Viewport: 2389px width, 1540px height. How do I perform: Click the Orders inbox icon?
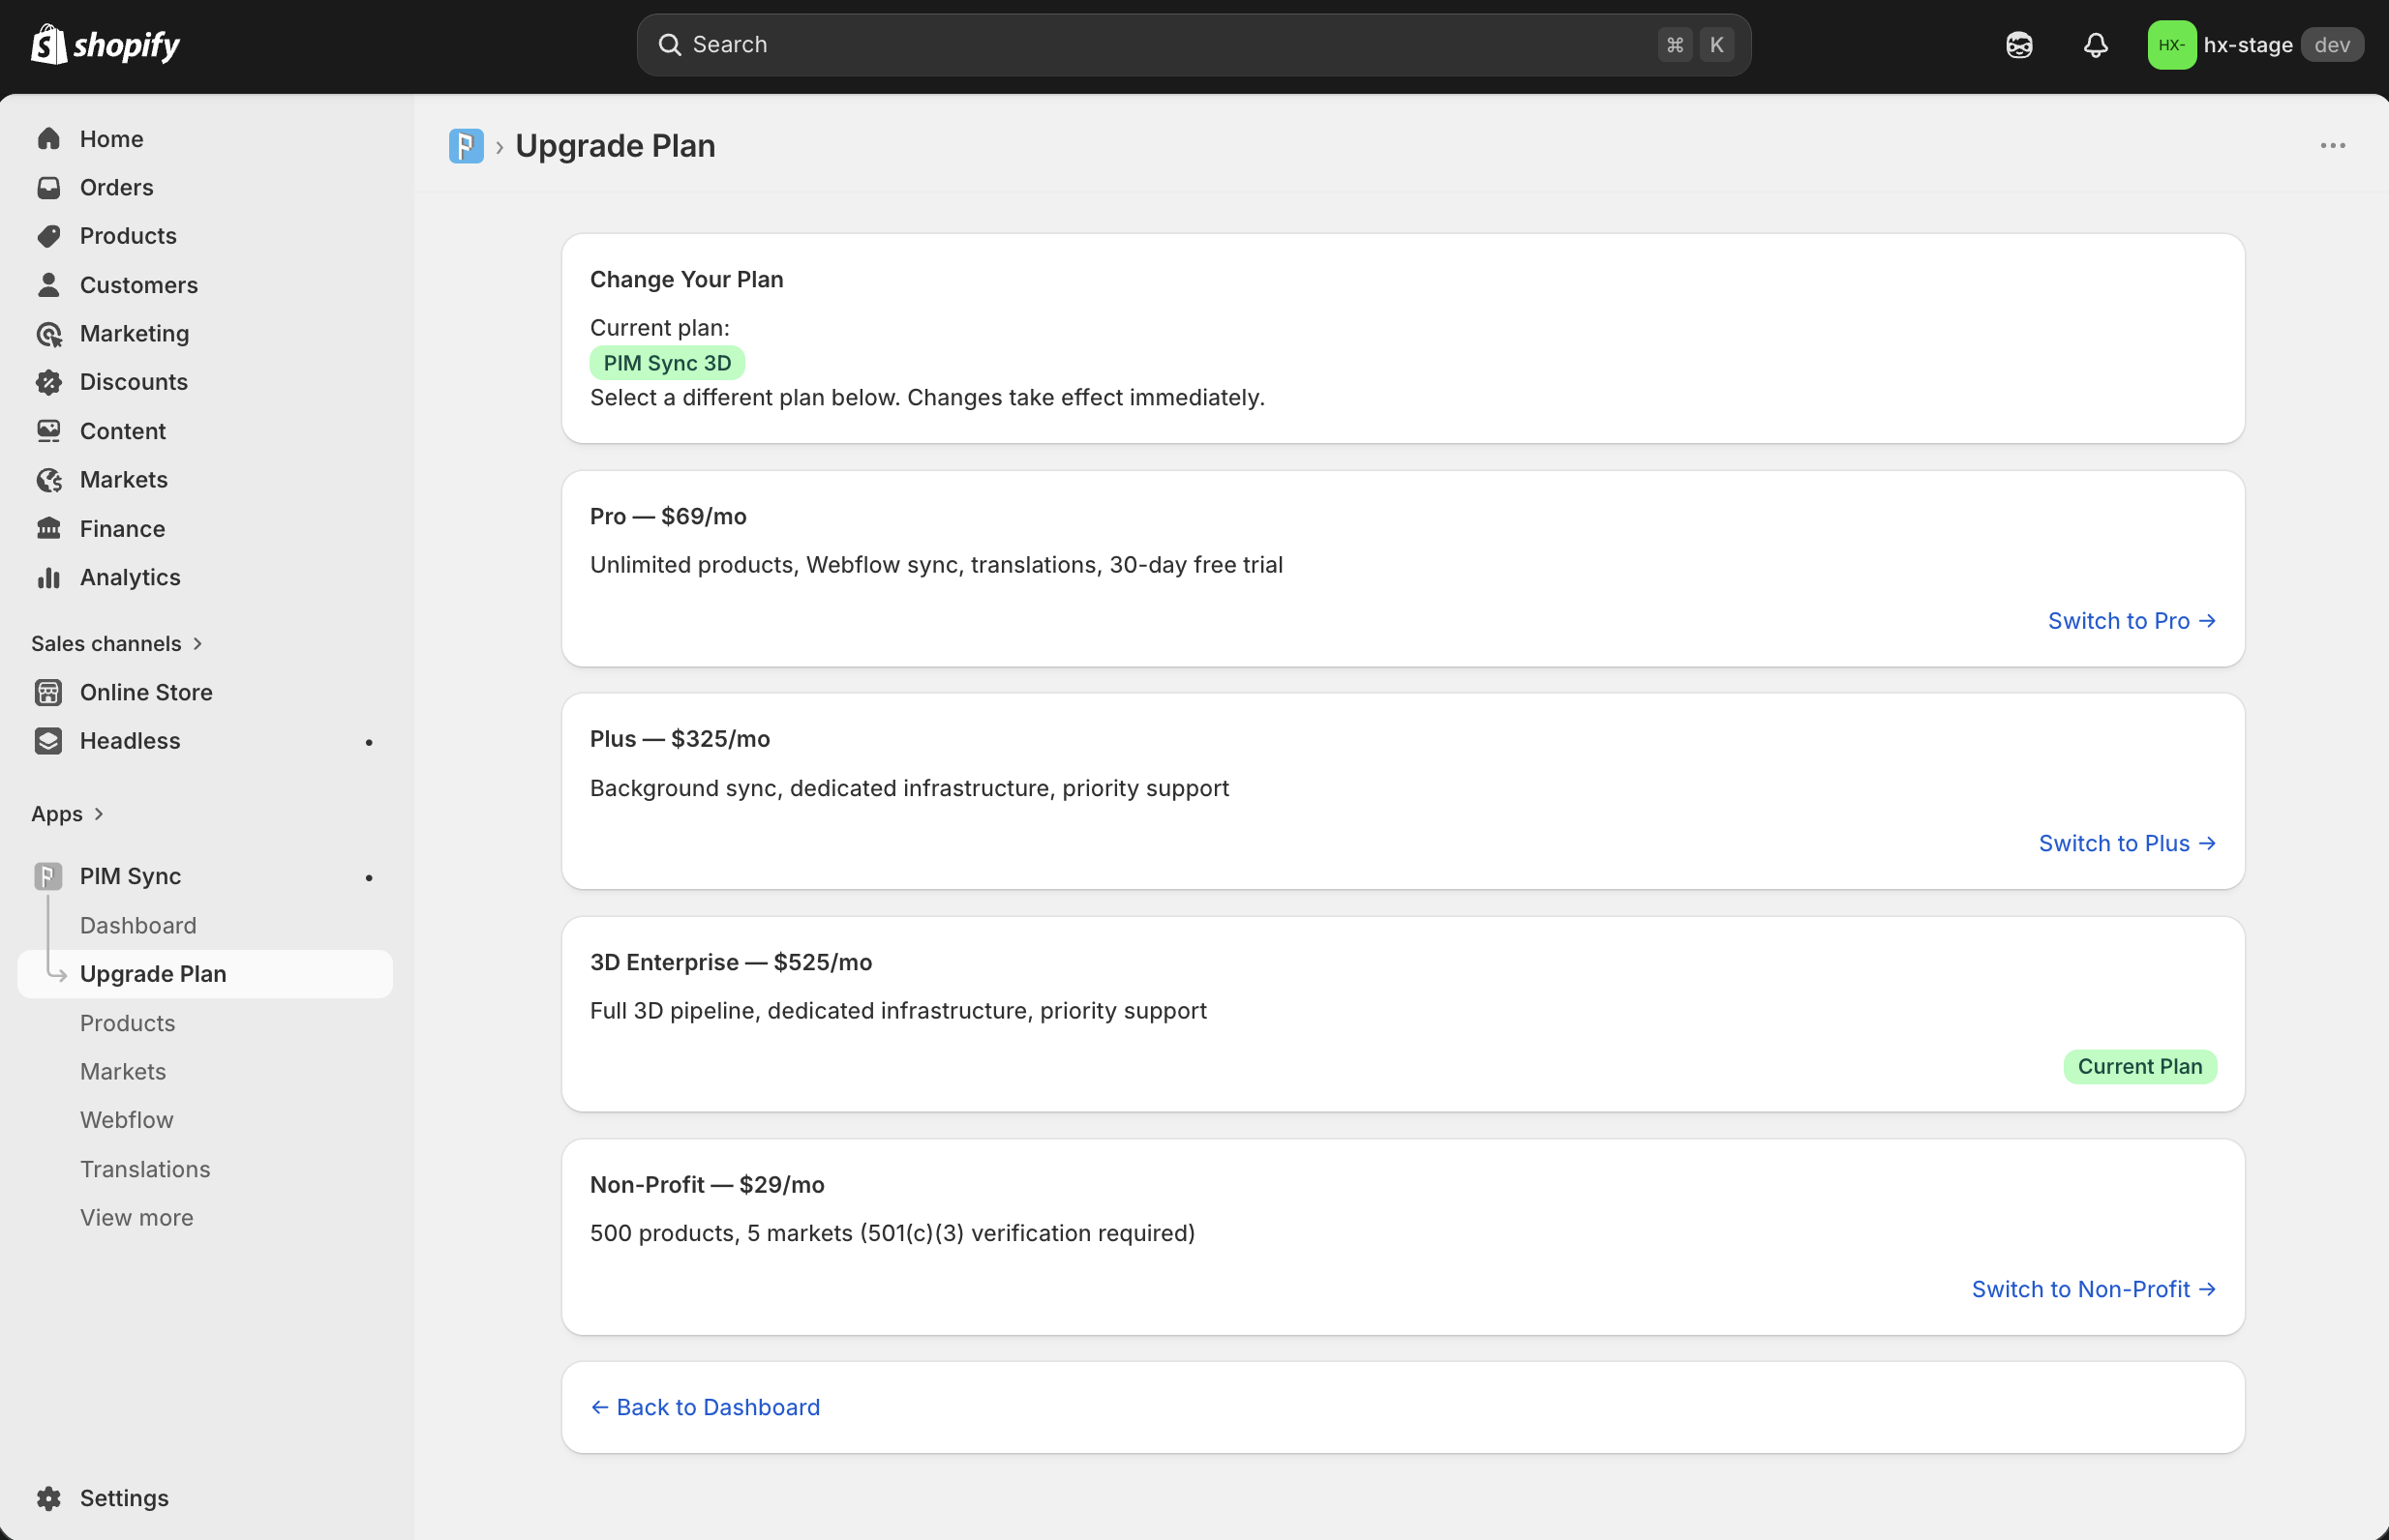[49, 188]
